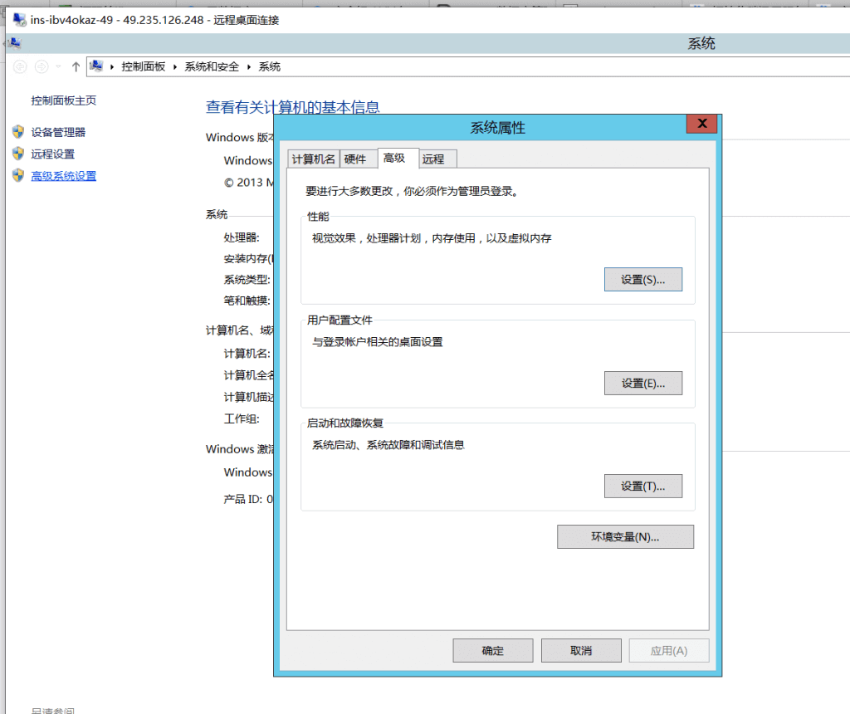Expand arrow after 系统和安全 breadcrumb
The image size is (850, 714).
[249, 66]
